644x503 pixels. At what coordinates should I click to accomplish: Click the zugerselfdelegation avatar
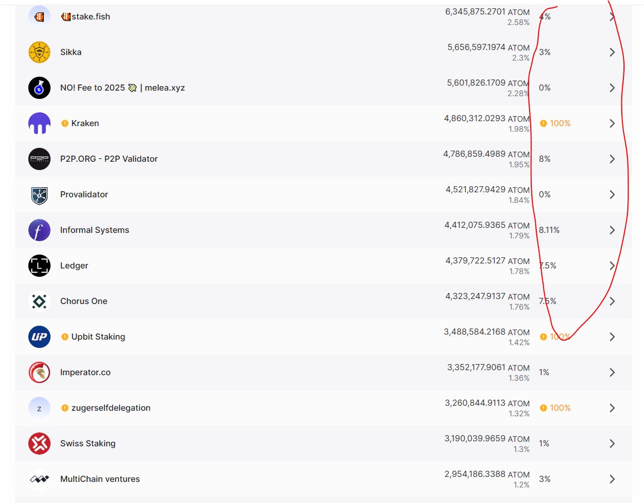click(39, 408)
